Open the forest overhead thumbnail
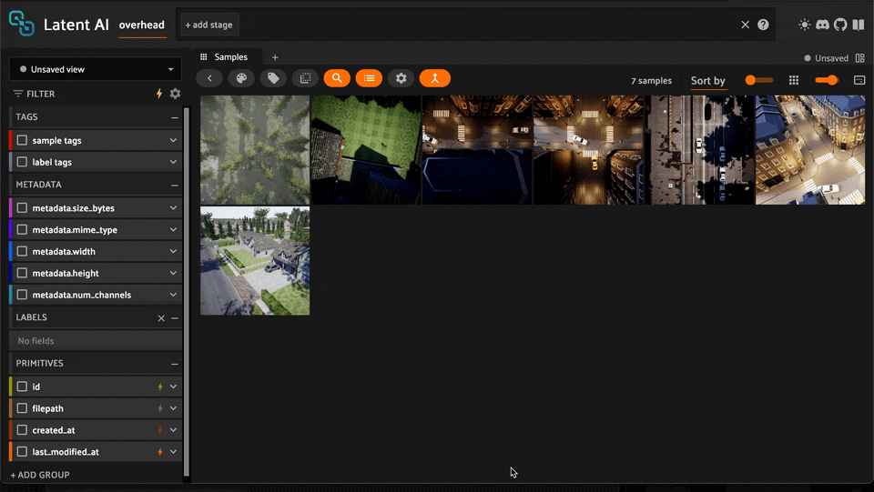Viewport: 874px width, 492px height. click(255, 150)
